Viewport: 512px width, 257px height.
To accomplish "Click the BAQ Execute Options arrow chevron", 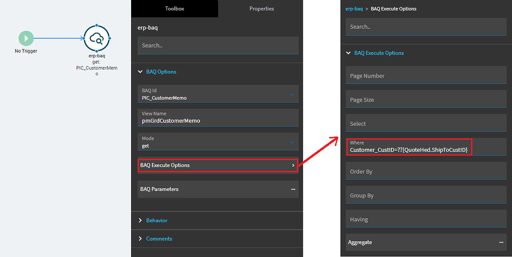I will click(x=293, y=166).
